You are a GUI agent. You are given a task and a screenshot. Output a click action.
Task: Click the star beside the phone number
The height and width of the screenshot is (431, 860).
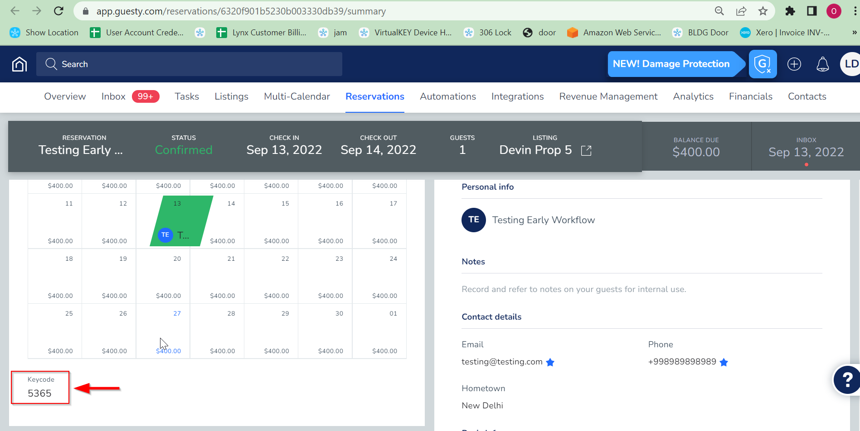tap(724, 362)
